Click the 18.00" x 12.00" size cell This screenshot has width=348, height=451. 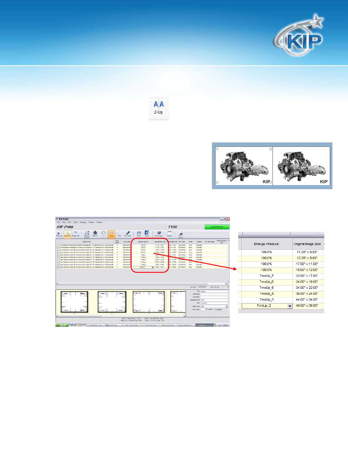tap(307, 270)
